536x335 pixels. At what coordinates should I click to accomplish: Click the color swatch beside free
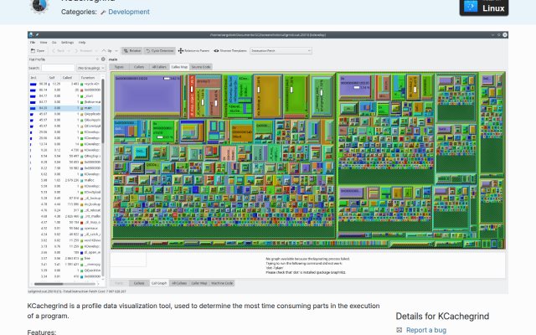click(x=82, y=259)
